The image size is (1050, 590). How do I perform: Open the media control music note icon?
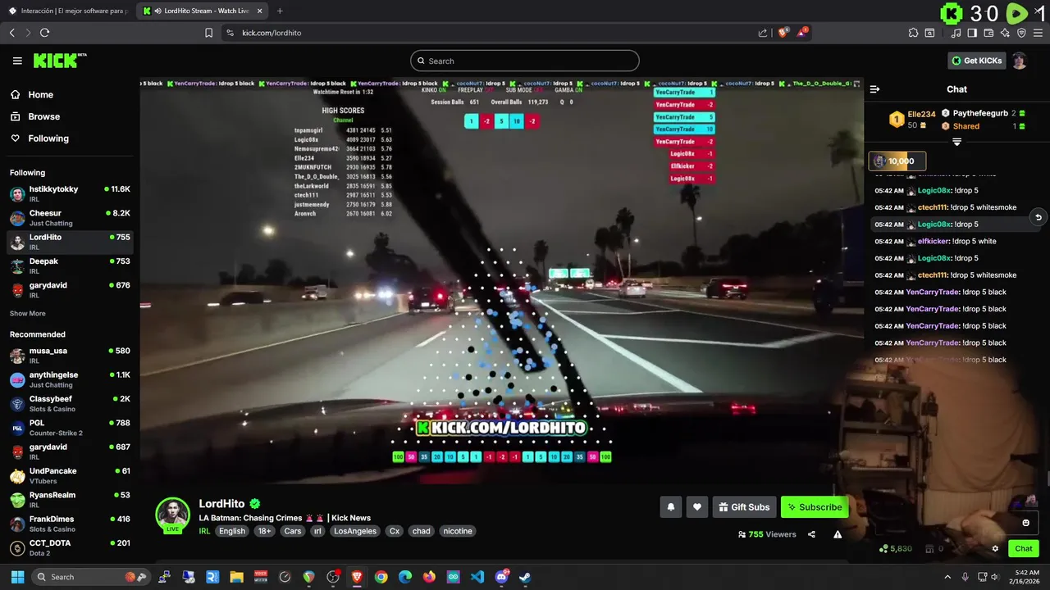tap(956, 33)
